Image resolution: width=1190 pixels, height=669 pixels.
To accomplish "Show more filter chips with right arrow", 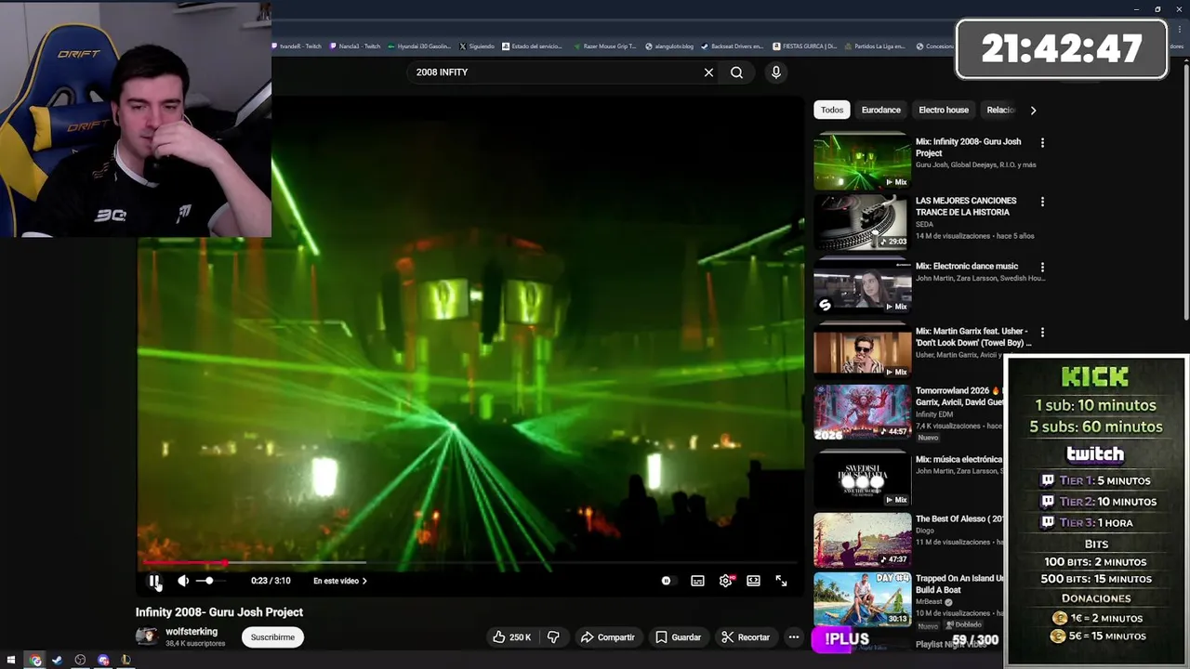I will 1033,110.
